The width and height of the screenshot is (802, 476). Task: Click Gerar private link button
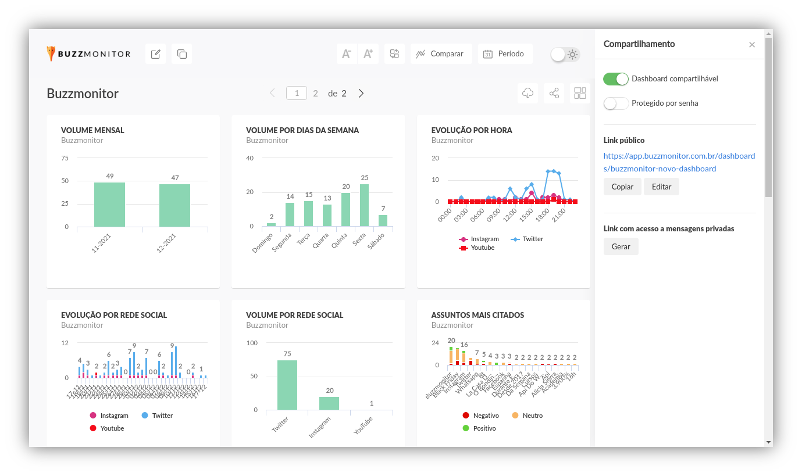(621, 246)
